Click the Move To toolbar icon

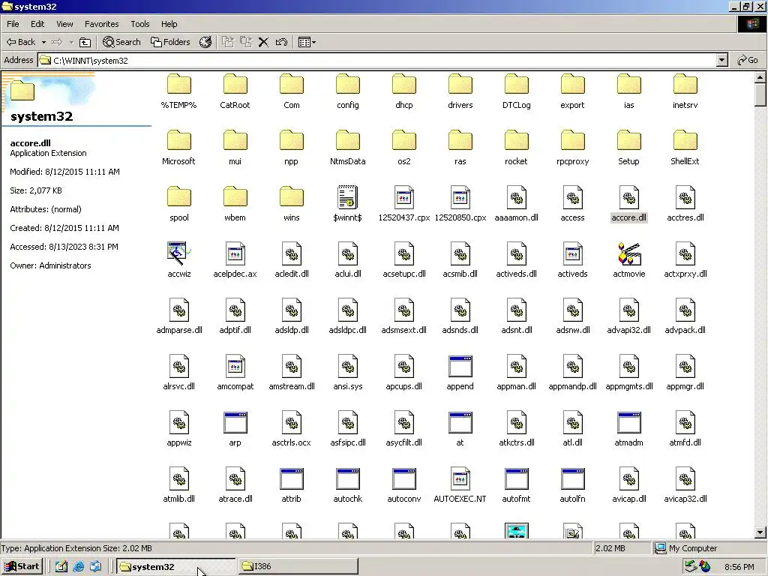(228, 42)
